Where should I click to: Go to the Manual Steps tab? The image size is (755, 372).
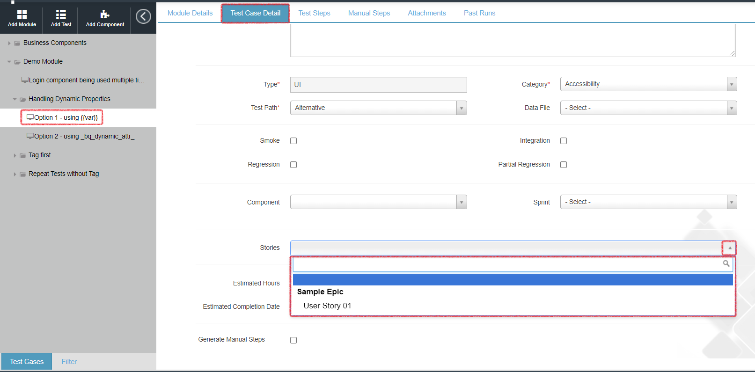coord(369,13)
